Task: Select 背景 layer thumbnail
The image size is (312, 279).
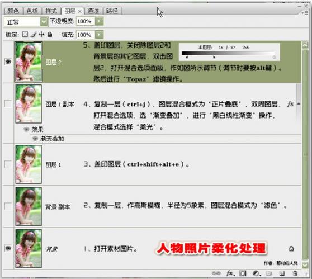Action: 29,249
